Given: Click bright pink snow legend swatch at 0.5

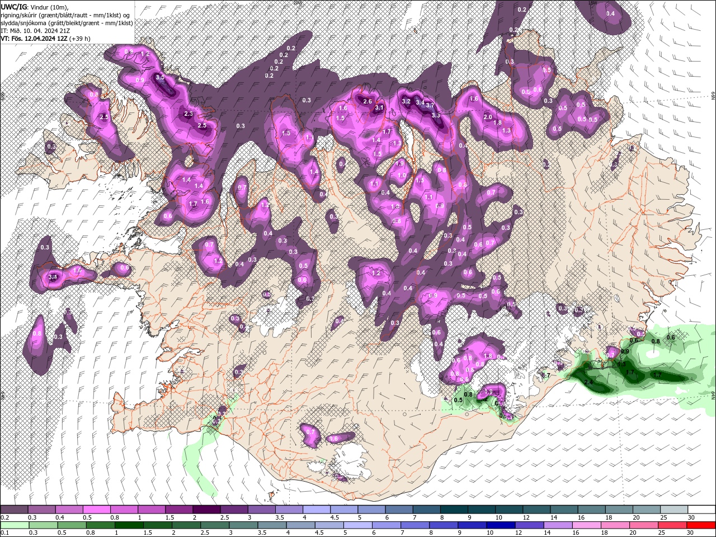Looking at the screenshot, I should (x=96, y=510).
